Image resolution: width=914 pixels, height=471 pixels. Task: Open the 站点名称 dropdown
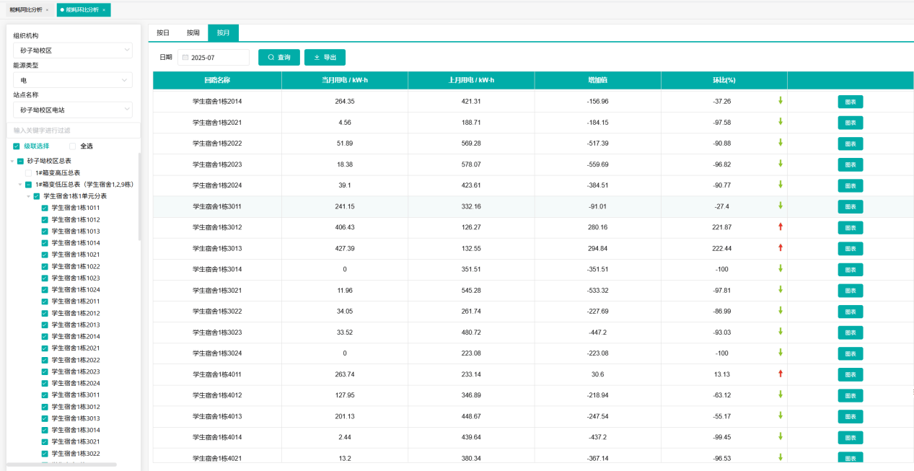(x=72, y=110)
